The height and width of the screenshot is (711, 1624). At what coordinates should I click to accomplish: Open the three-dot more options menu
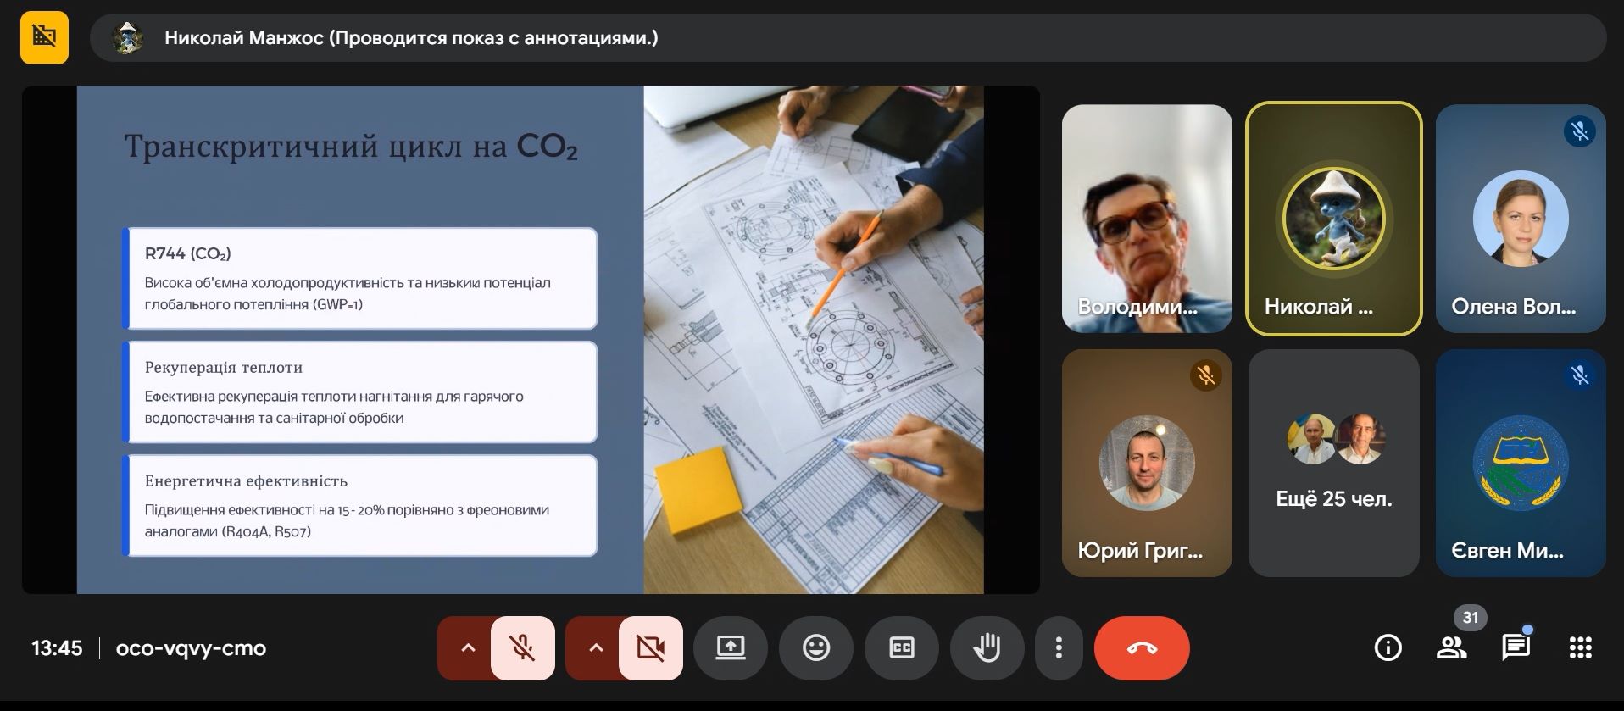tap(1058, 648)
